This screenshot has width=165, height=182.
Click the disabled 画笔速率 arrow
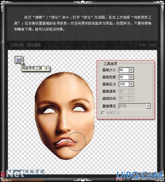coord(131,91)
